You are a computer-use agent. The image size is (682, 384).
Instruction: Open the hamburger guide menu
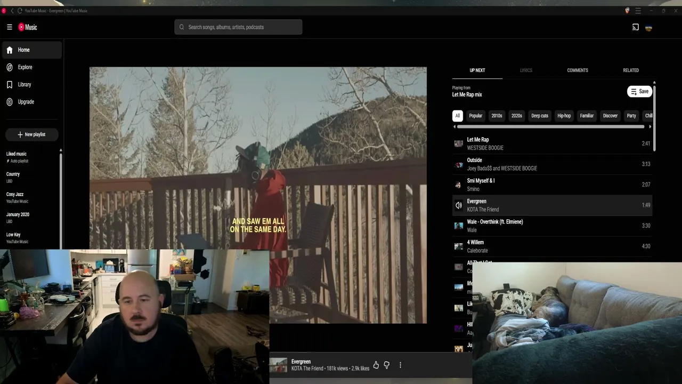pyautogui.click(x=9, y=27)
